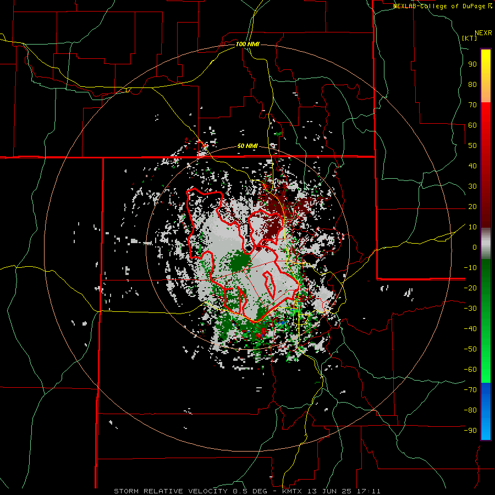Select the 100 NMI range ring label

[248, 44]
